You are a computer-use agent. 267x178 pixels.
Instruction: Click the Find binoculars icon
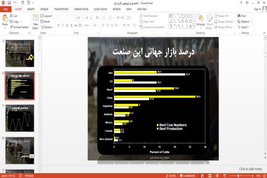239,16
